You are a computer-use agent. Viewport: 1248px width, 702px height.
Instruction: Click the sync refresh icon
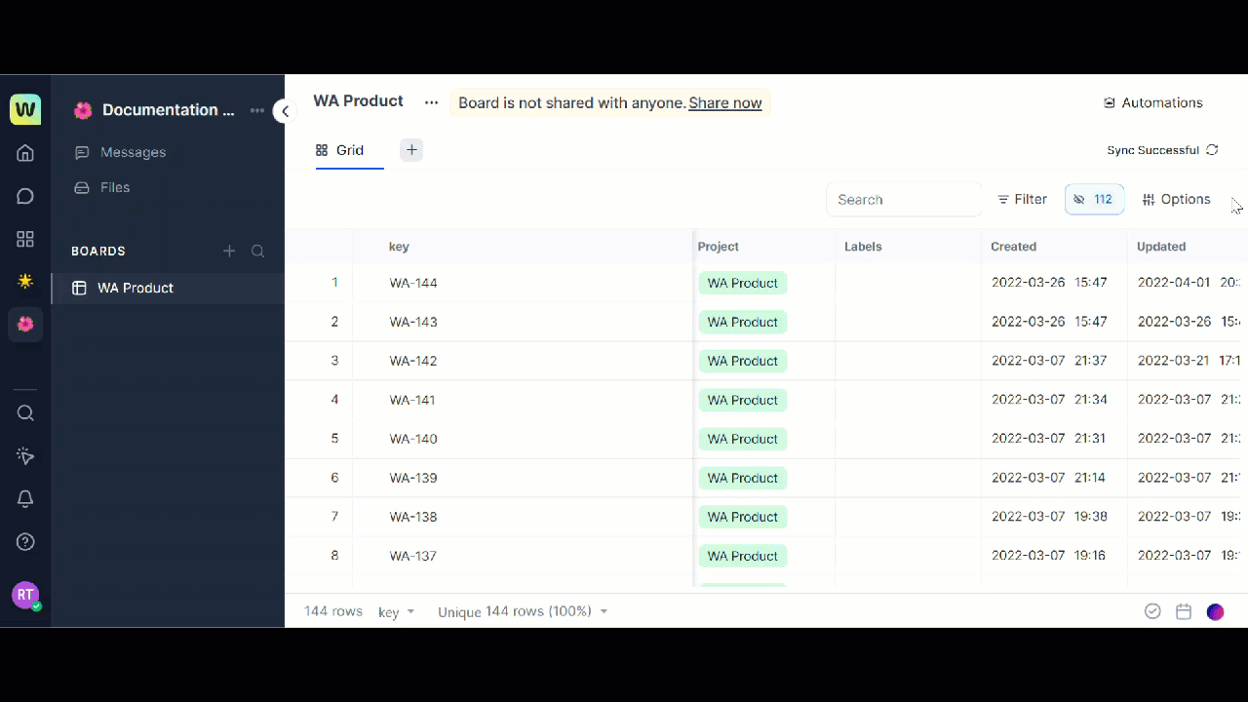(1212, 150)
